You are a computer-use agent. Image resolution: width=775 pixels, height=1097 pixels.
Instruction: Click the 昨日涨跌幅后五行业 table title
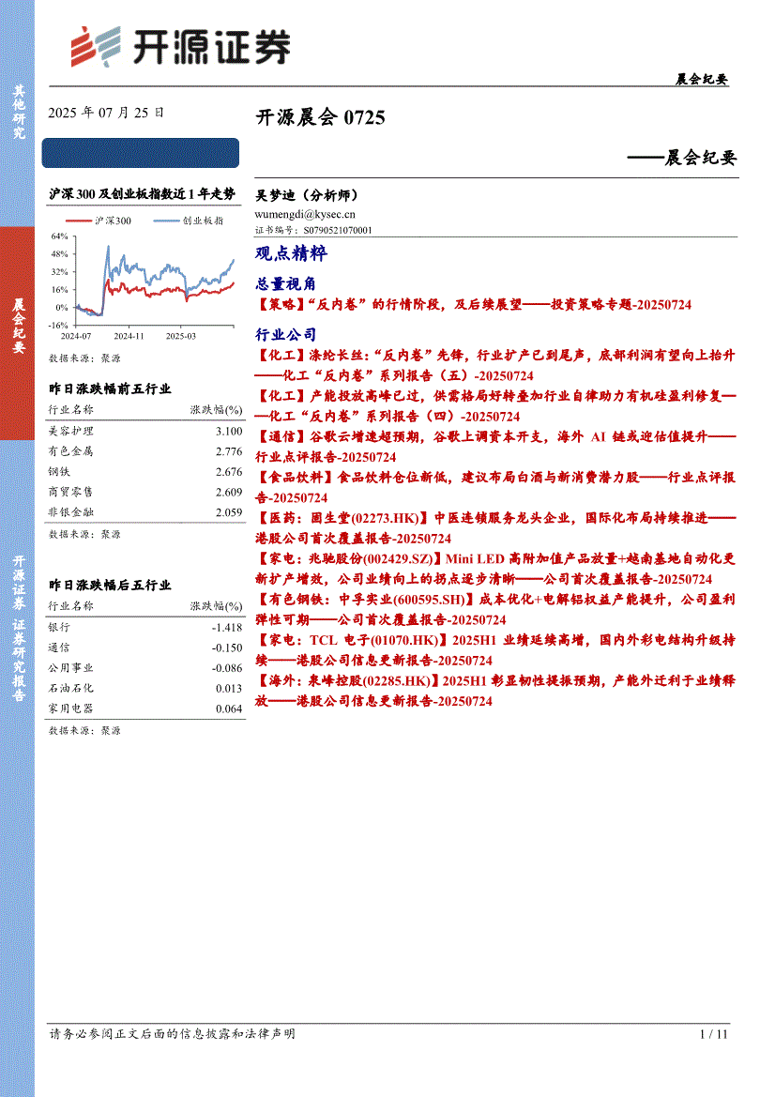110,586
